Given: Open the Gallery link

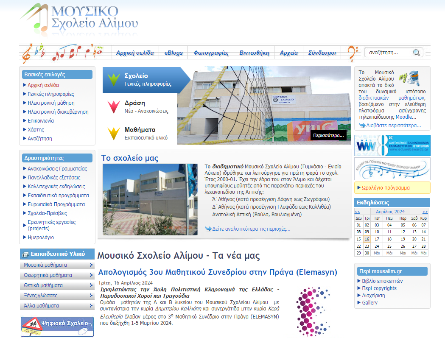Looking at the screenshot, I should pyautogui.click(x=370, y=302).
